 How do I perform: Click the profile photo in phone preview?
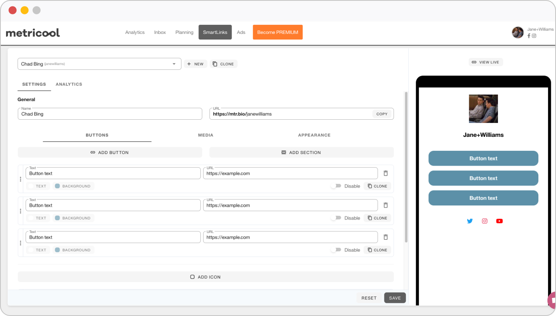(483, 109)
